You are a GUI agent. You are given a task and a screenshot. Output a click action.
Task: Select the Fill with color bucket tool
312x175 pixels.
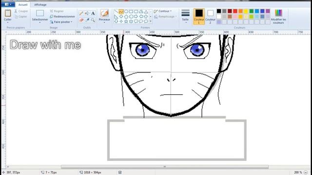point(87,14)
